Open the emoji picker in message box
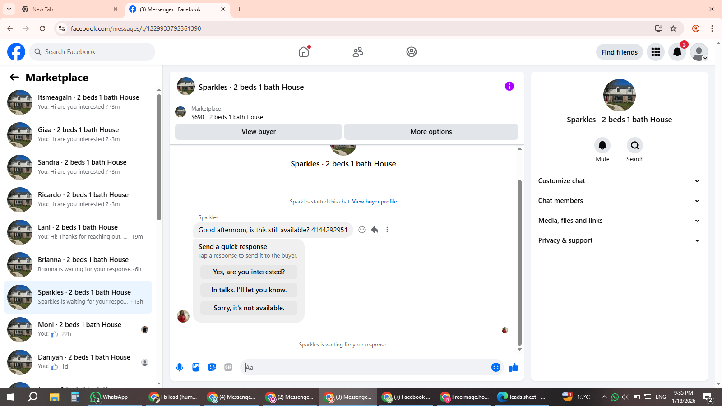The image size is (722, 406). 496,367
